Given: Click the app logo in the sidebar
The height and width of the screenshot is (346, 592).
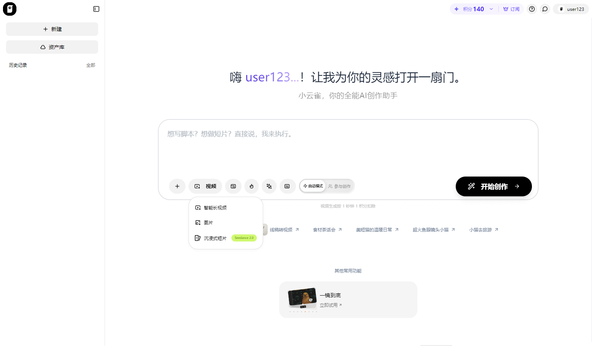Looking at the screenshot, I should [10, 9].
